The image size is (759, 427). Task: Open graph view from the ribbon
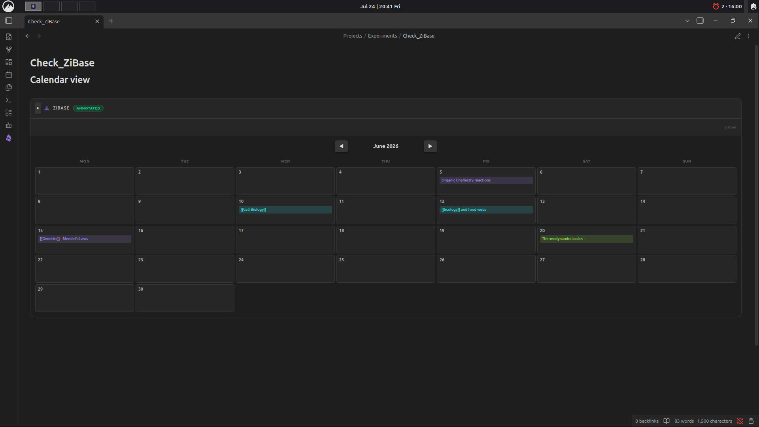9,49
